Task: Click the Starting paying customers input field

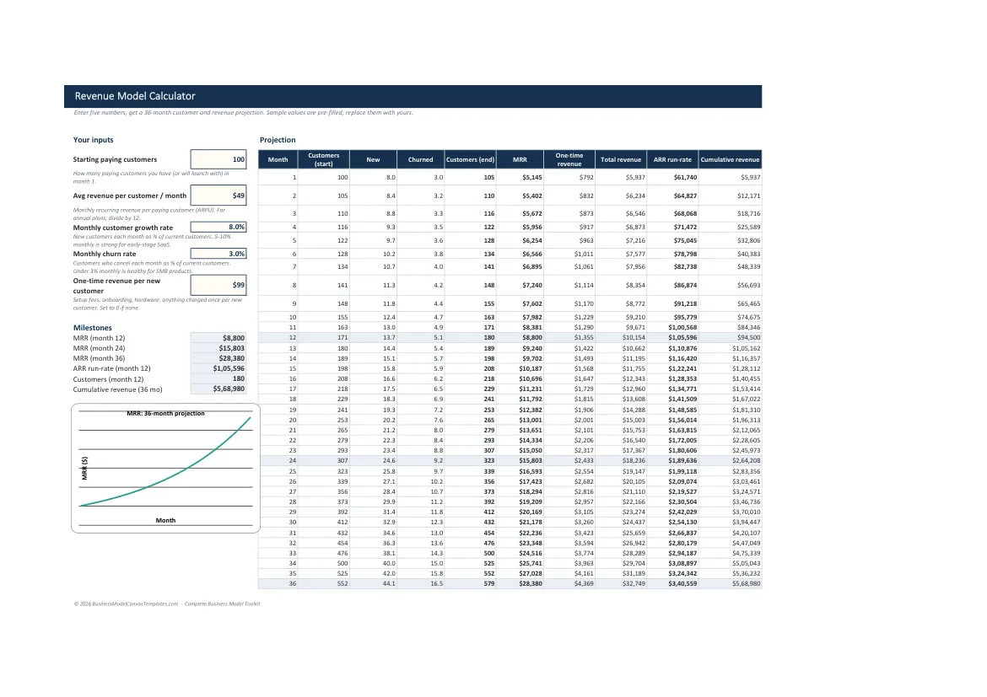Action: tap(218, 159)
